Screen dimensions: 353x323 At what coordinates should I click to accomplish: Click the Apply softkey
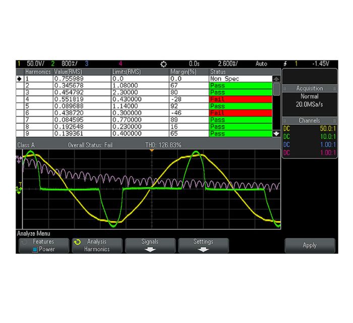click(x=310, y=245)
